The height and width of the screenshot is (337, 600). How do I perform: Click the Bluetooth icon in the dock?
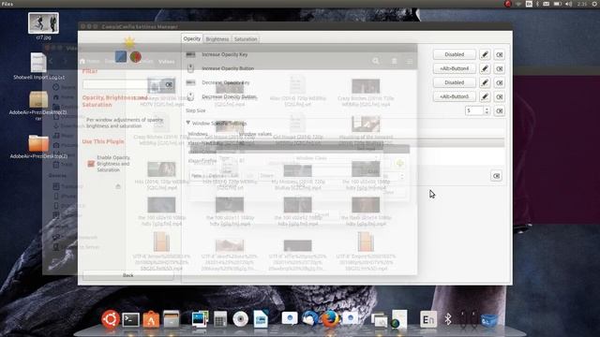pos(448,319)
